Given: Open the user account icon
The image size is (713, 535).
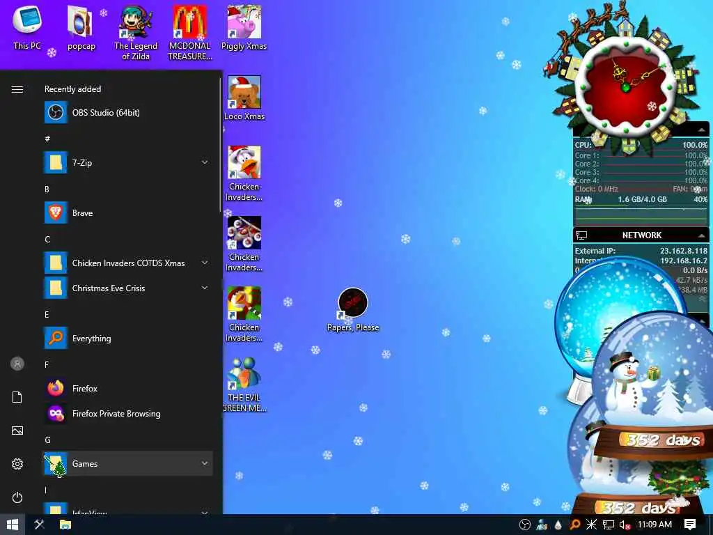Looking at the screenshot, I should 17,364.
